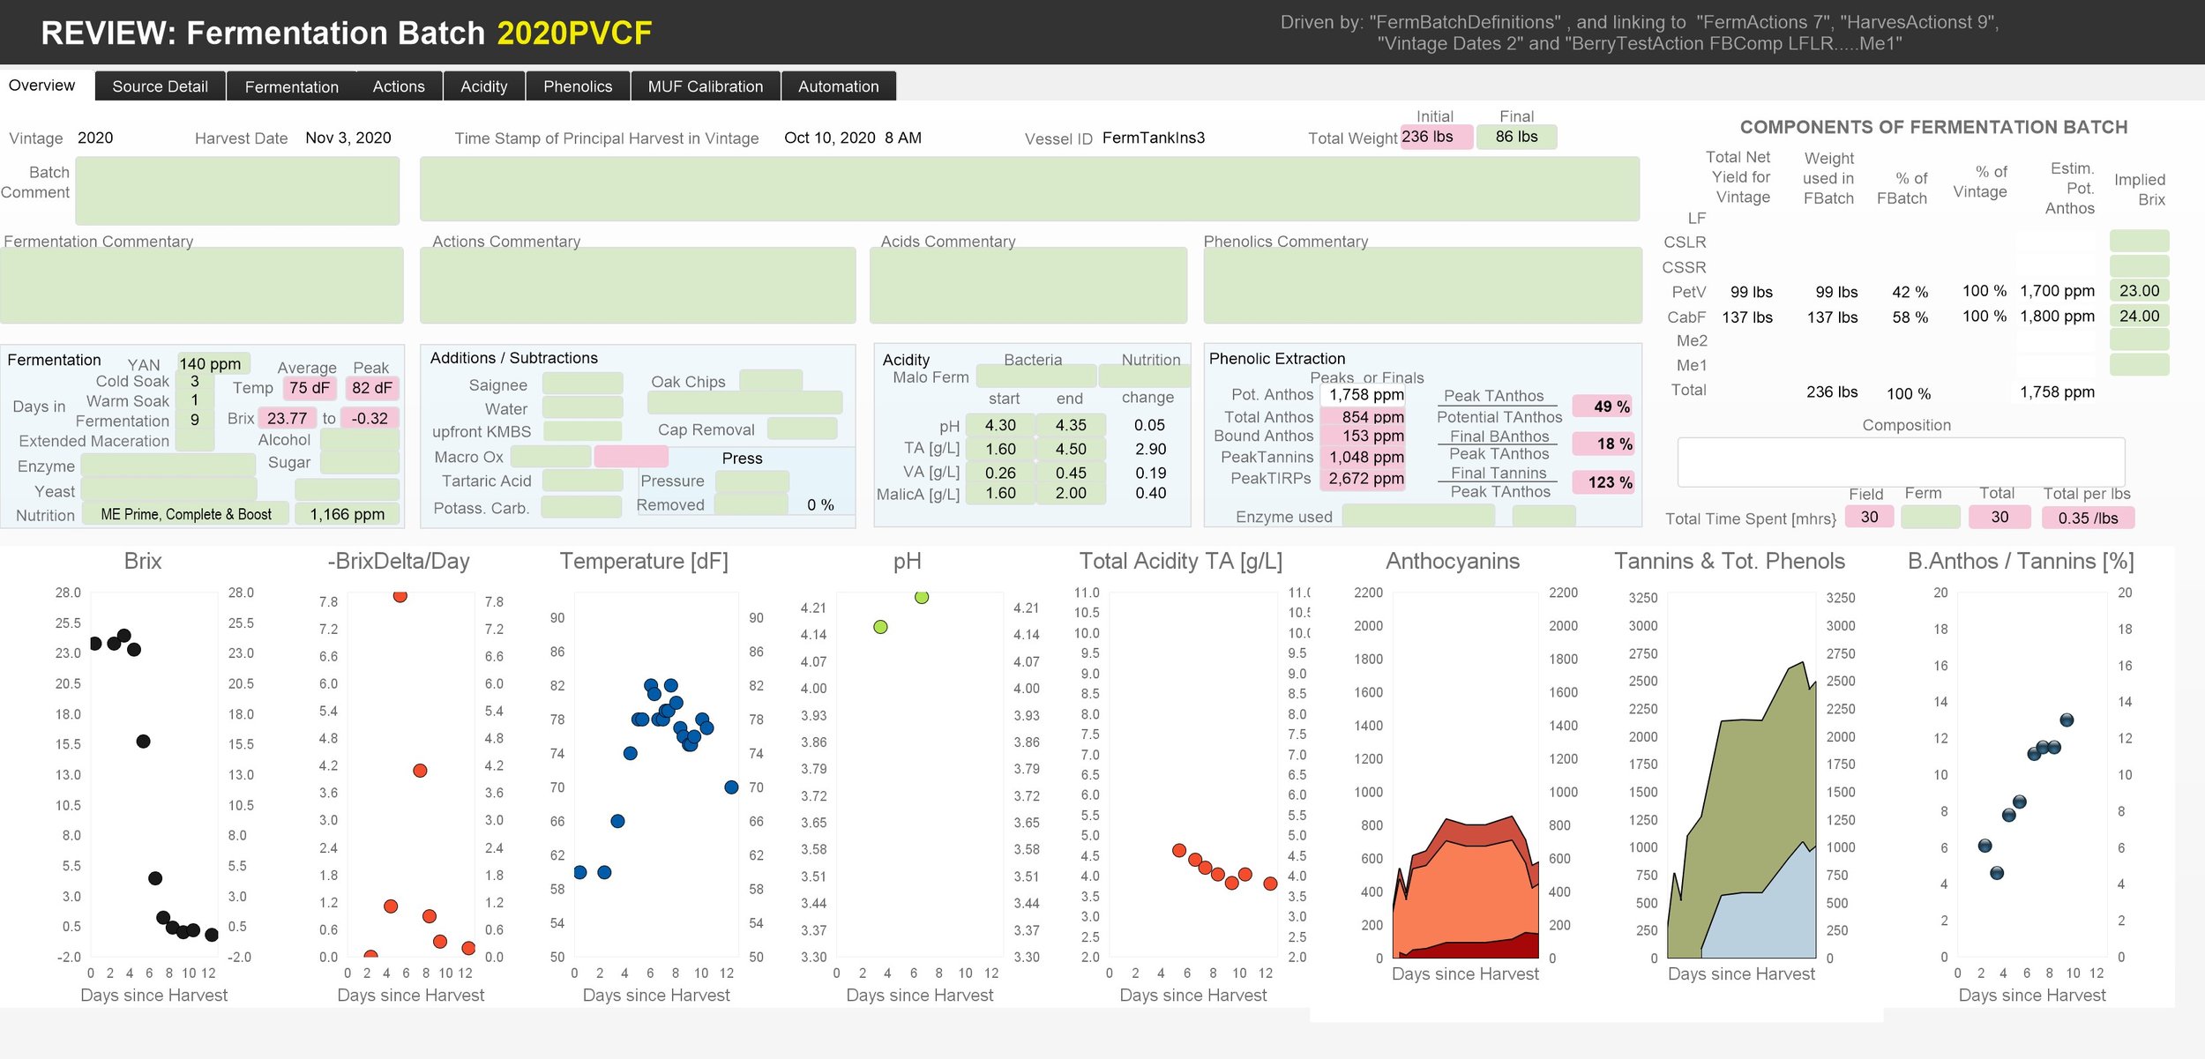Go to the Actions tab
This screenshot has width=2205, height=1059.
(x=399, y=86)
